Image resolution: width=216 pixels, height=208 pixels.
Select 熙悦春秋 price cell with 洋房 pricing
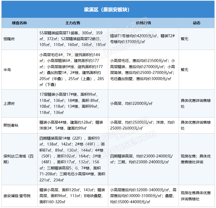[143, 125]
